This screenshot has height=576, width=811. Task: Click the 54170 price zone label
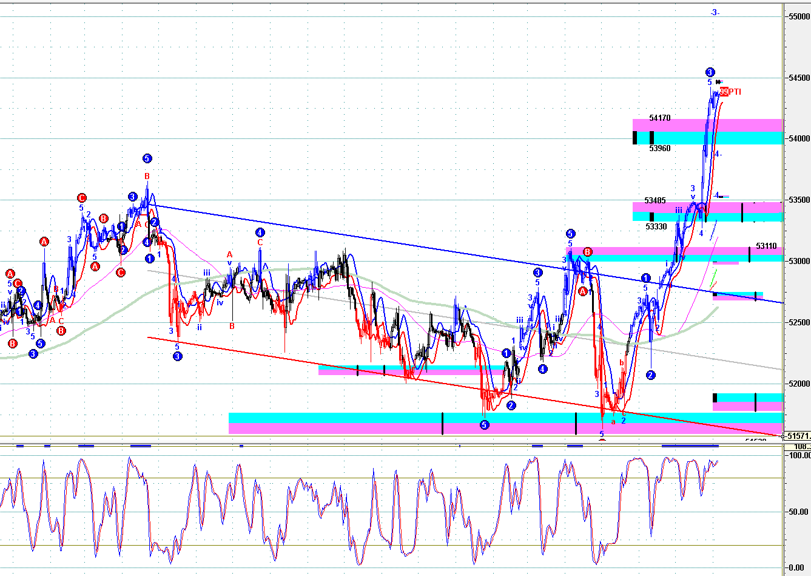click(x=659, y=118)
